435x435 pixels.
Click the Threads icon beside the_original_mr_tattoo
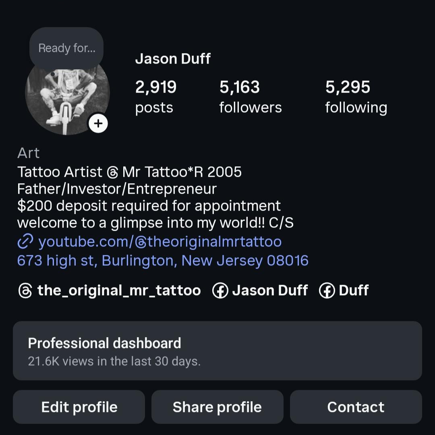25,290
